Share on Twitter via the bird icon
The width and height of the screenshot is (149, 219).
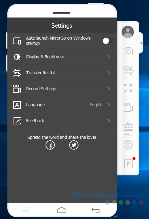74,145
